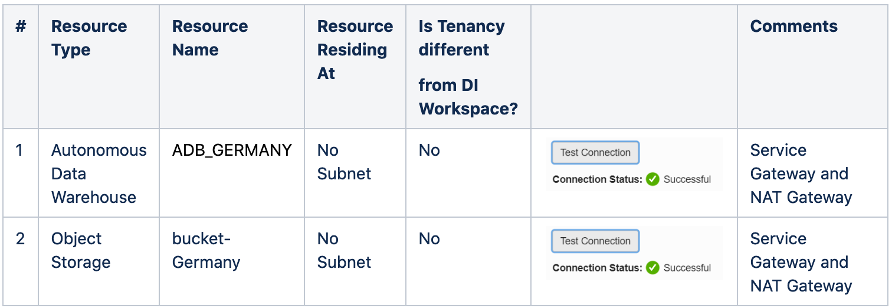This screenshot has height=308, width=892.
Task: Click Connection Status label in second row
Action: point(597,268)
